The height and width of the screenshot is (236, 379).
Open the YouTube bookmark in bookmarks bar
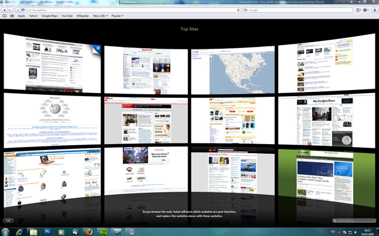67,16
